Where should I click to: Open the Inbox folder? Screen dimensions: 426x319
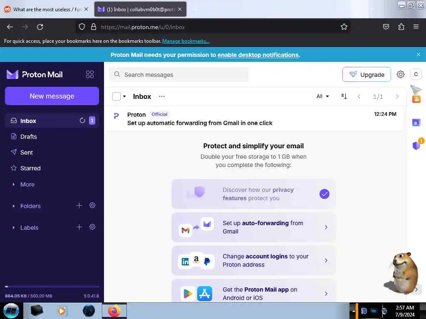pyautogui.click(x=52, y=121)
